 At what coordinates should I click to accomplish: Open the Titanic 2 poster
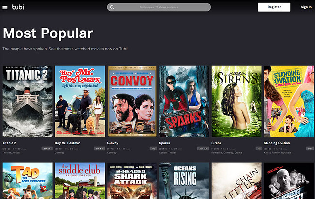click(28, 101)
